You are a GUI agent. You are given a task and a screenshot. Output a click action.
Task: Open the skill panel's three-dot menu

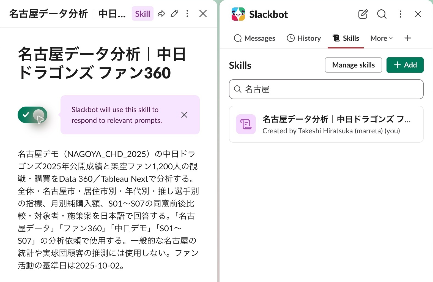pyautogui.click(x=187, y=14)
